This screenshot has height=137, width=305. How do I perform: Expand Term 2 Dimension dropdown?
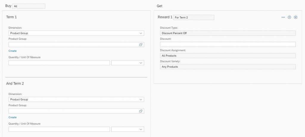click(x=141, y=99)
